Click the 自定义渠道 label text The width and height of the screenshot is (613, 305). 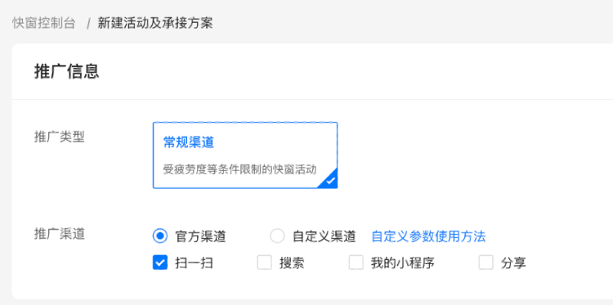[324, 236]
